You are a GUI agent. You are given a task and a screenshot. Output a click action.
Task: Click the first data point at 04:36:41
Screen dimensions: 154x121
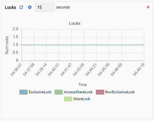coord(22,45)
